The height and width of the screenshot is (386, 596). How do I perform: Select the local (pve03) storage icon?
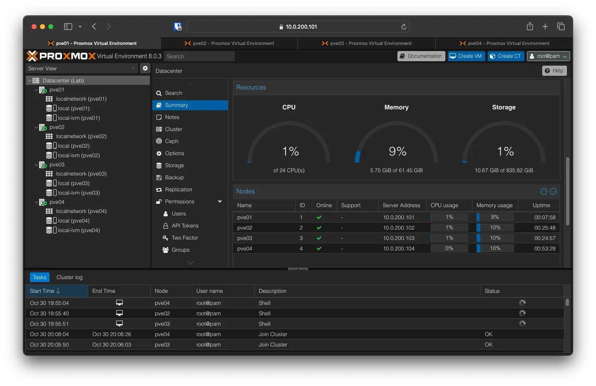(x=51, y=183)
